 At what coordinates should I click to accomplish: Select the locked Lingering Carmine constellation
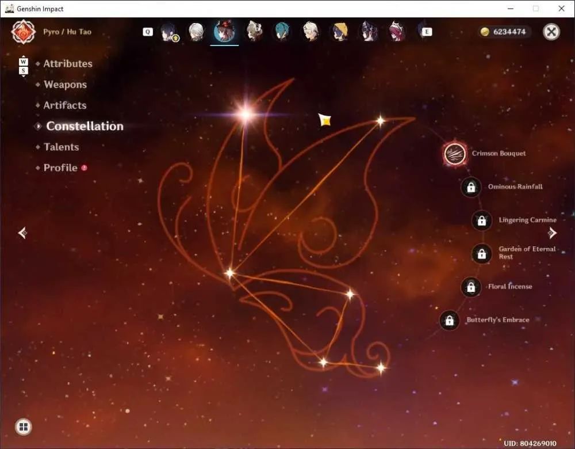tap(481, 220)
